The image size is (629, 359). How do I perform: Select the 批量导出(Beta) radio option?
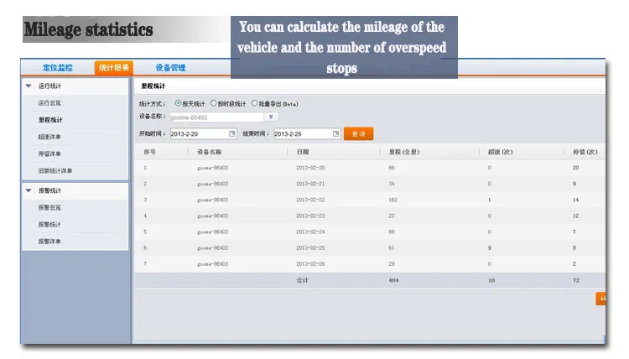click(x=254, y=103)
